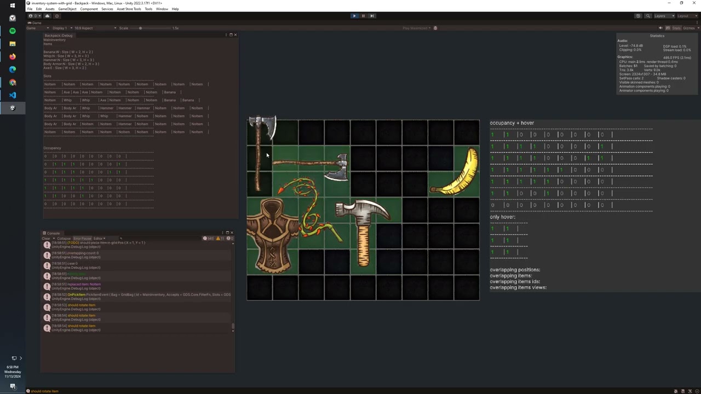Click the Console Clear button
The width and height of the screenshot is (701, 394).
tap(46, 239)
